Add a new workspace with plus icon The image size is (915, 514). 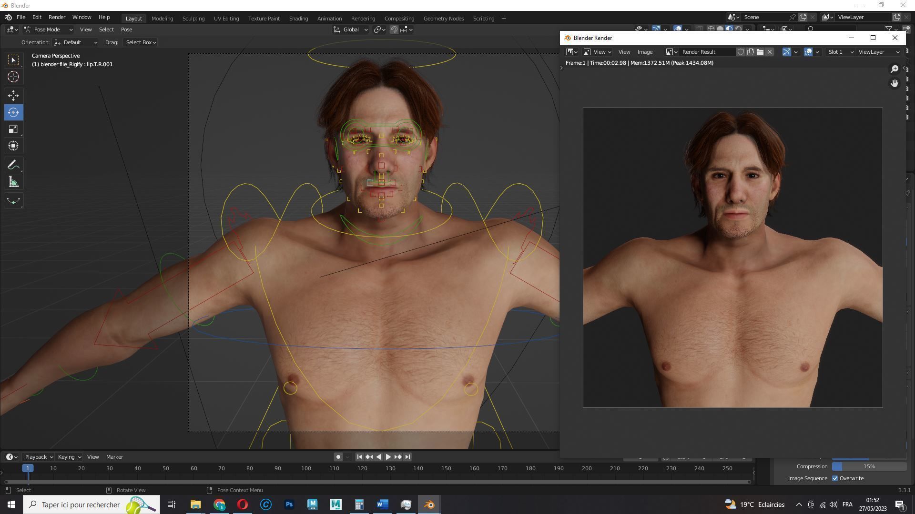(504, 19)
